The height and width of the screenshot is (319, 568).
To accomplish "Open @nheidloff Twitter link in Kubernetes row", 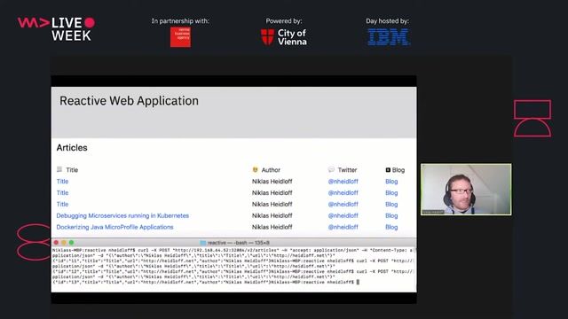I will click(x=343, y=215).
